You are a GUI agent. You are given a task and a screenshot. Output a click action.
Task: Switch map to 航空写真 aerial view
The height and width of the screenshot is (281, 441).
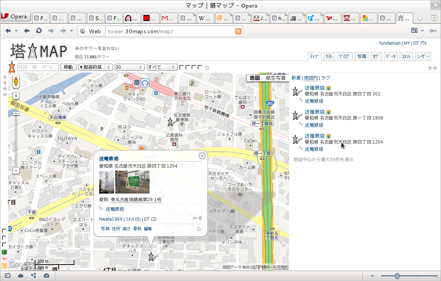275,78
